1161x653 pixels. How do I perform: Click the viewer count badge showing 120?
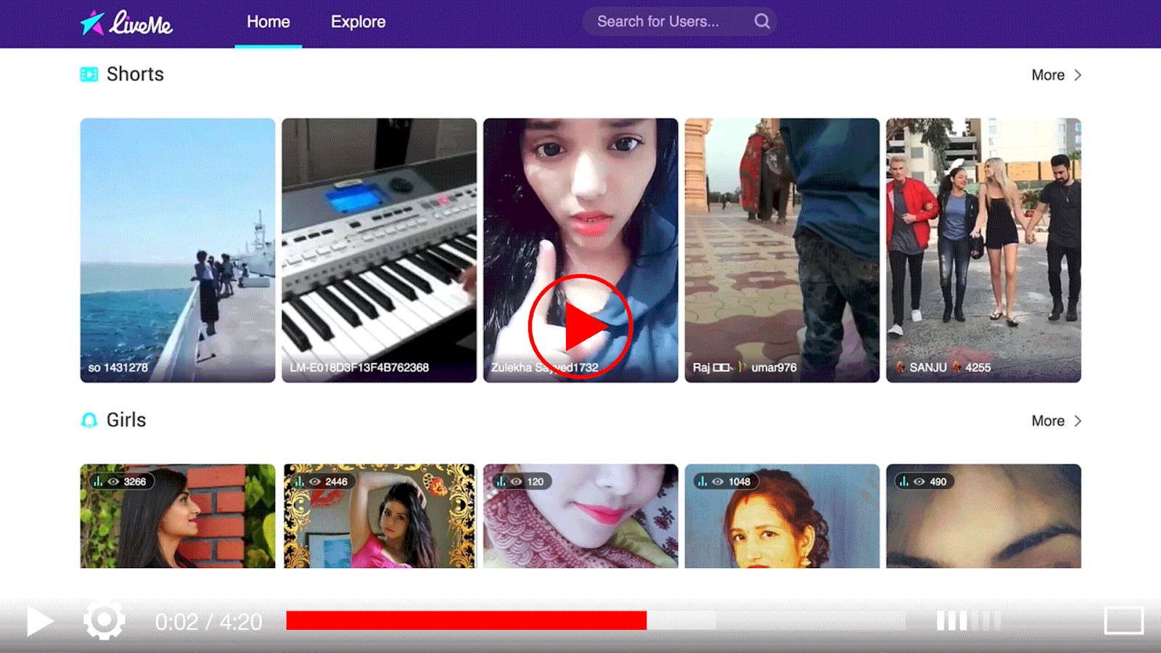click(522, 482)
